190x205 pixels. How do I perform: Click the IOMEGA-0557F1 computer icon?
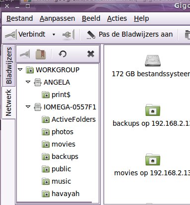point(38,107)
